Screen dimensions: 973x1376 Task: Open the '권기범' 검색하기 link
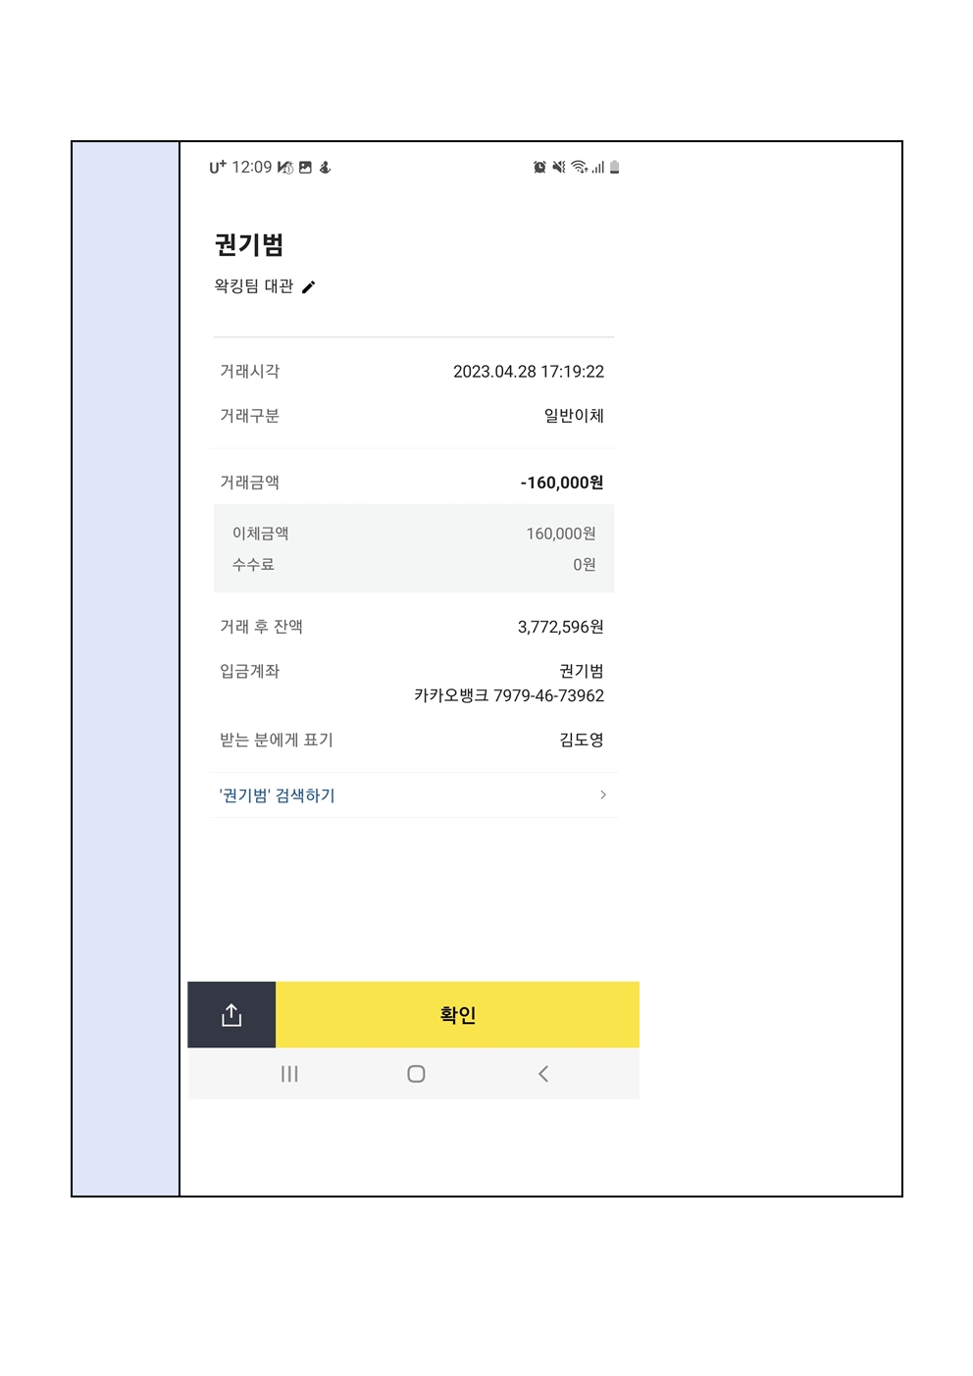277,795
